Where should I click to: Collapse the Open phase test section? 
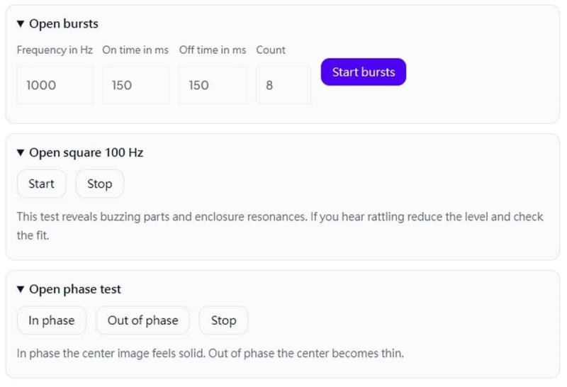point(21,290)
